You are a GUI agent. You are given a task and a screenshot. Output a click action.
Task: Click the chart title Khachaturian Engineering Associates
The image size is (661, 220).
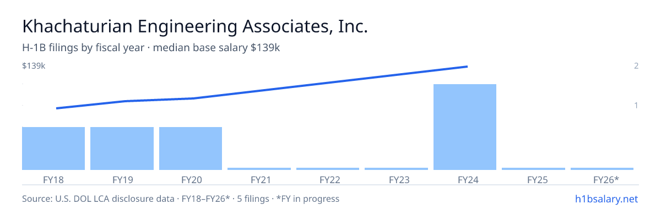pos(195,26)
